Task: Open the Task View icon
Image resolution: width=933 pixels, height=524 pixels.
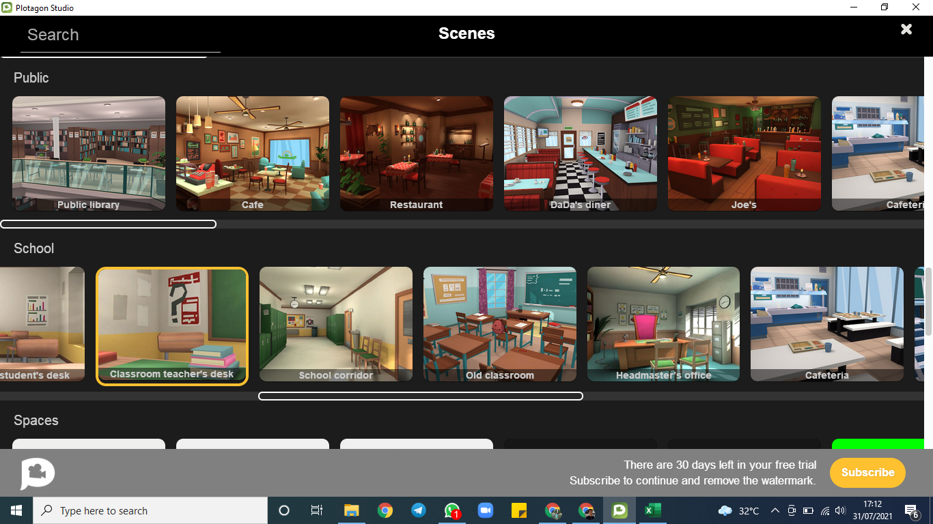Action: point(317,510)
